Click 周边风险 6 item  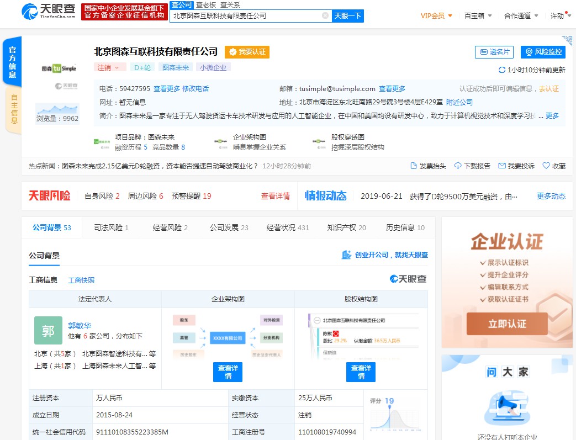145,196
